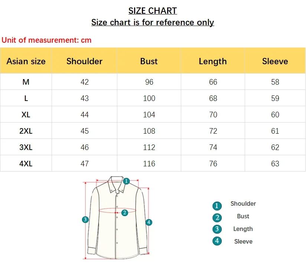
Task: Click the teal 2 icon beside the Bust legend
Action: [x=217, y=218]
